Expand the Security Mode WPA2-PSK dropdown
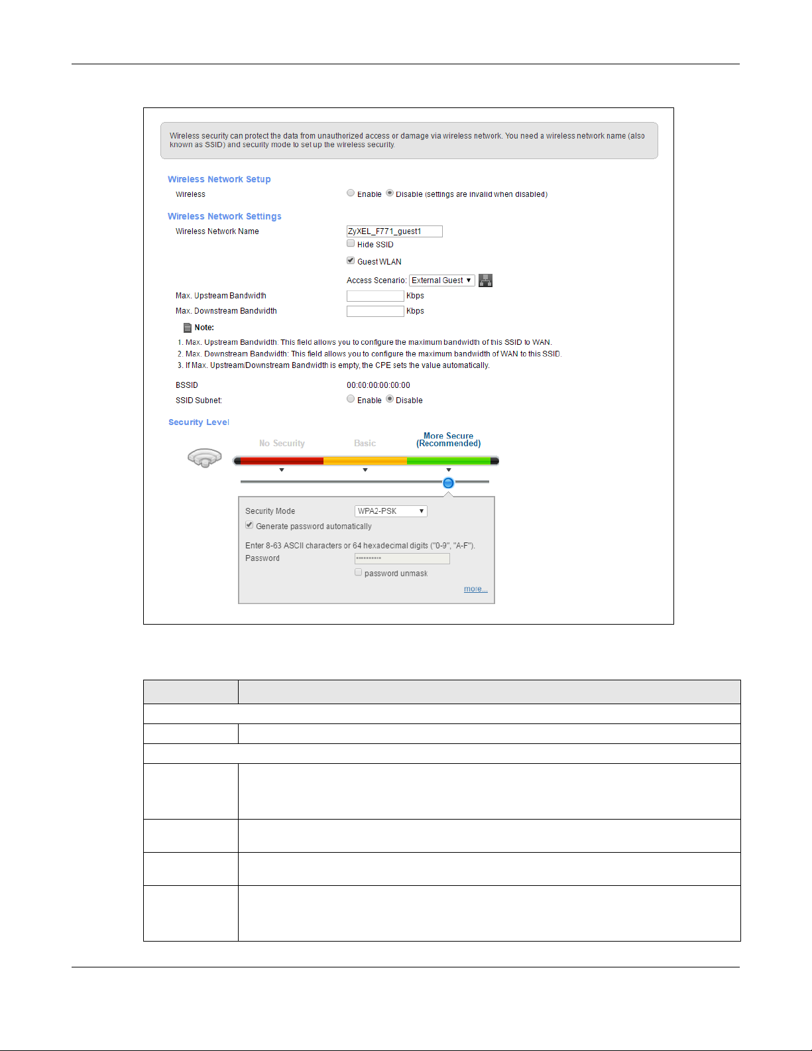 (390, 511)
